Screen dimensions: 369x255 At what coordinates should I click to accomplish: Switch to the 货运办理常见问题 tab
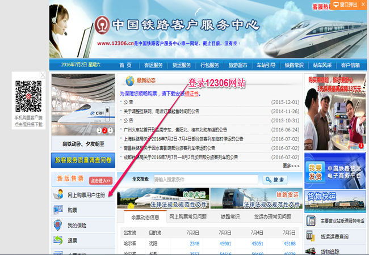click(272, 216)
